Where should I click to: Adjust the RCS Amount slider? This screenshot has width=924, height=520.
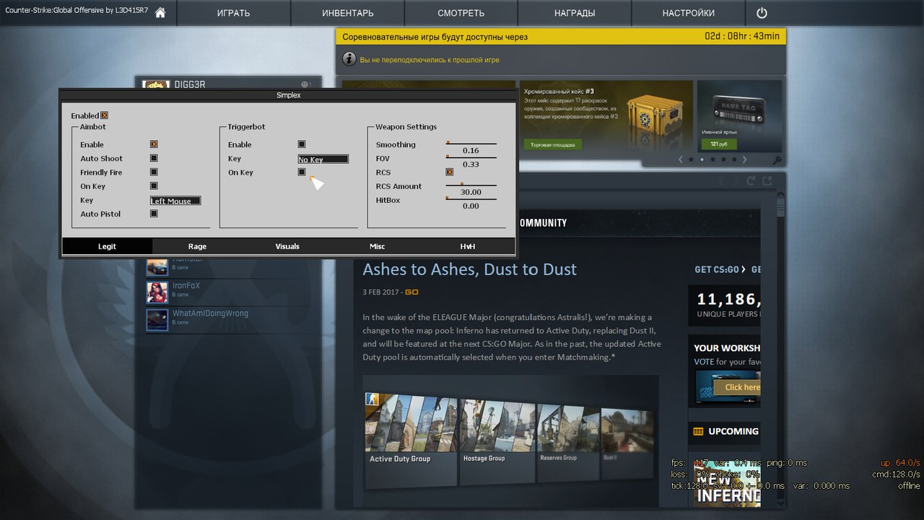click(471, 185)
